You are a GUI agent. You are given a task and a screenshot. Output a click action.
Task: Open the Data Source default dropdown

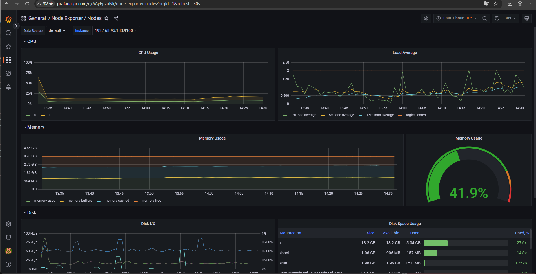tap(57, 30)
